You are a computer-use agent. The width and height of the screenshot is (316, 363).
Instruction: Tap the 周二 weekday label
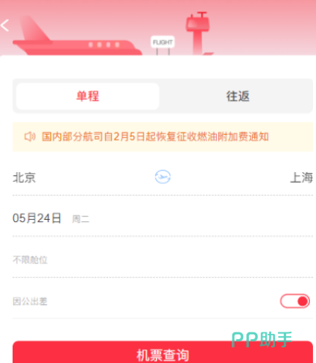tap(80, 219)
